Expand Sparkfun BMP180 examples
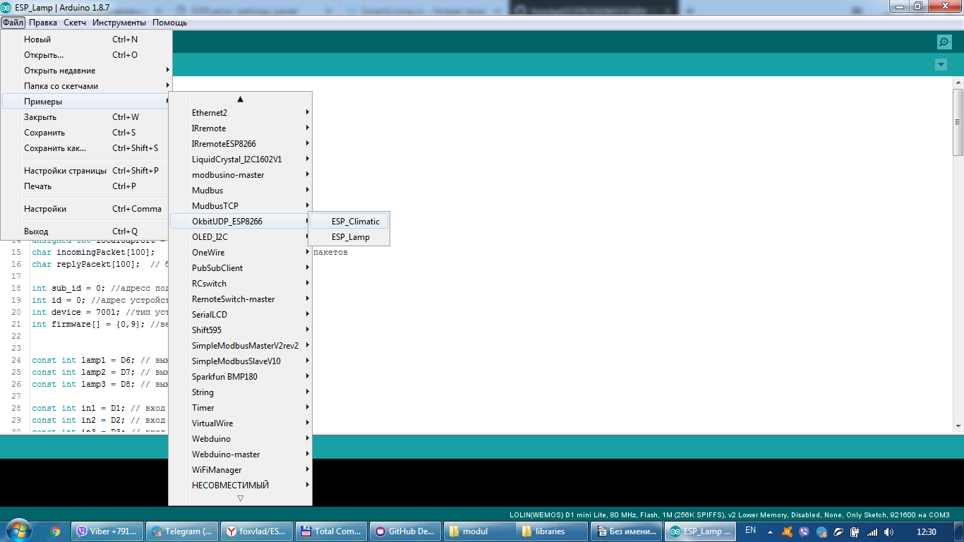964x542 pixels. click(x=240, y=377)
